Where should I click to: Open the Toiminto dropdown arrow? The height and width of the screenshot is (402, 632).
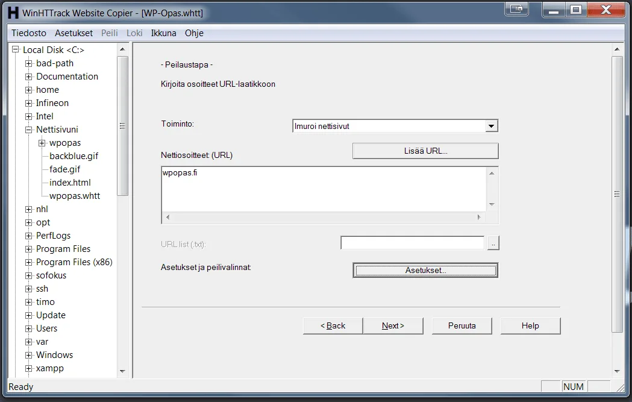(x=491, y=126)
